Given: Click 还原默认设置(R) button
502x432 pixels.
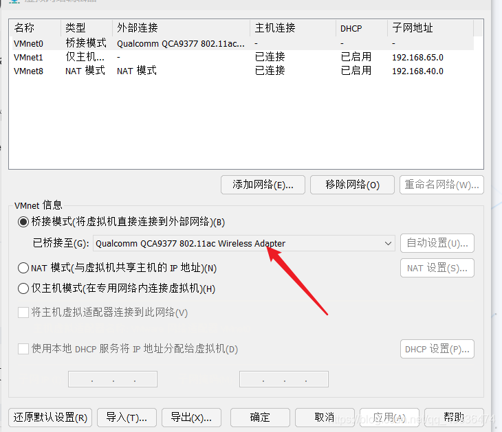Looking at the screenshot, I should click(50, 418).
